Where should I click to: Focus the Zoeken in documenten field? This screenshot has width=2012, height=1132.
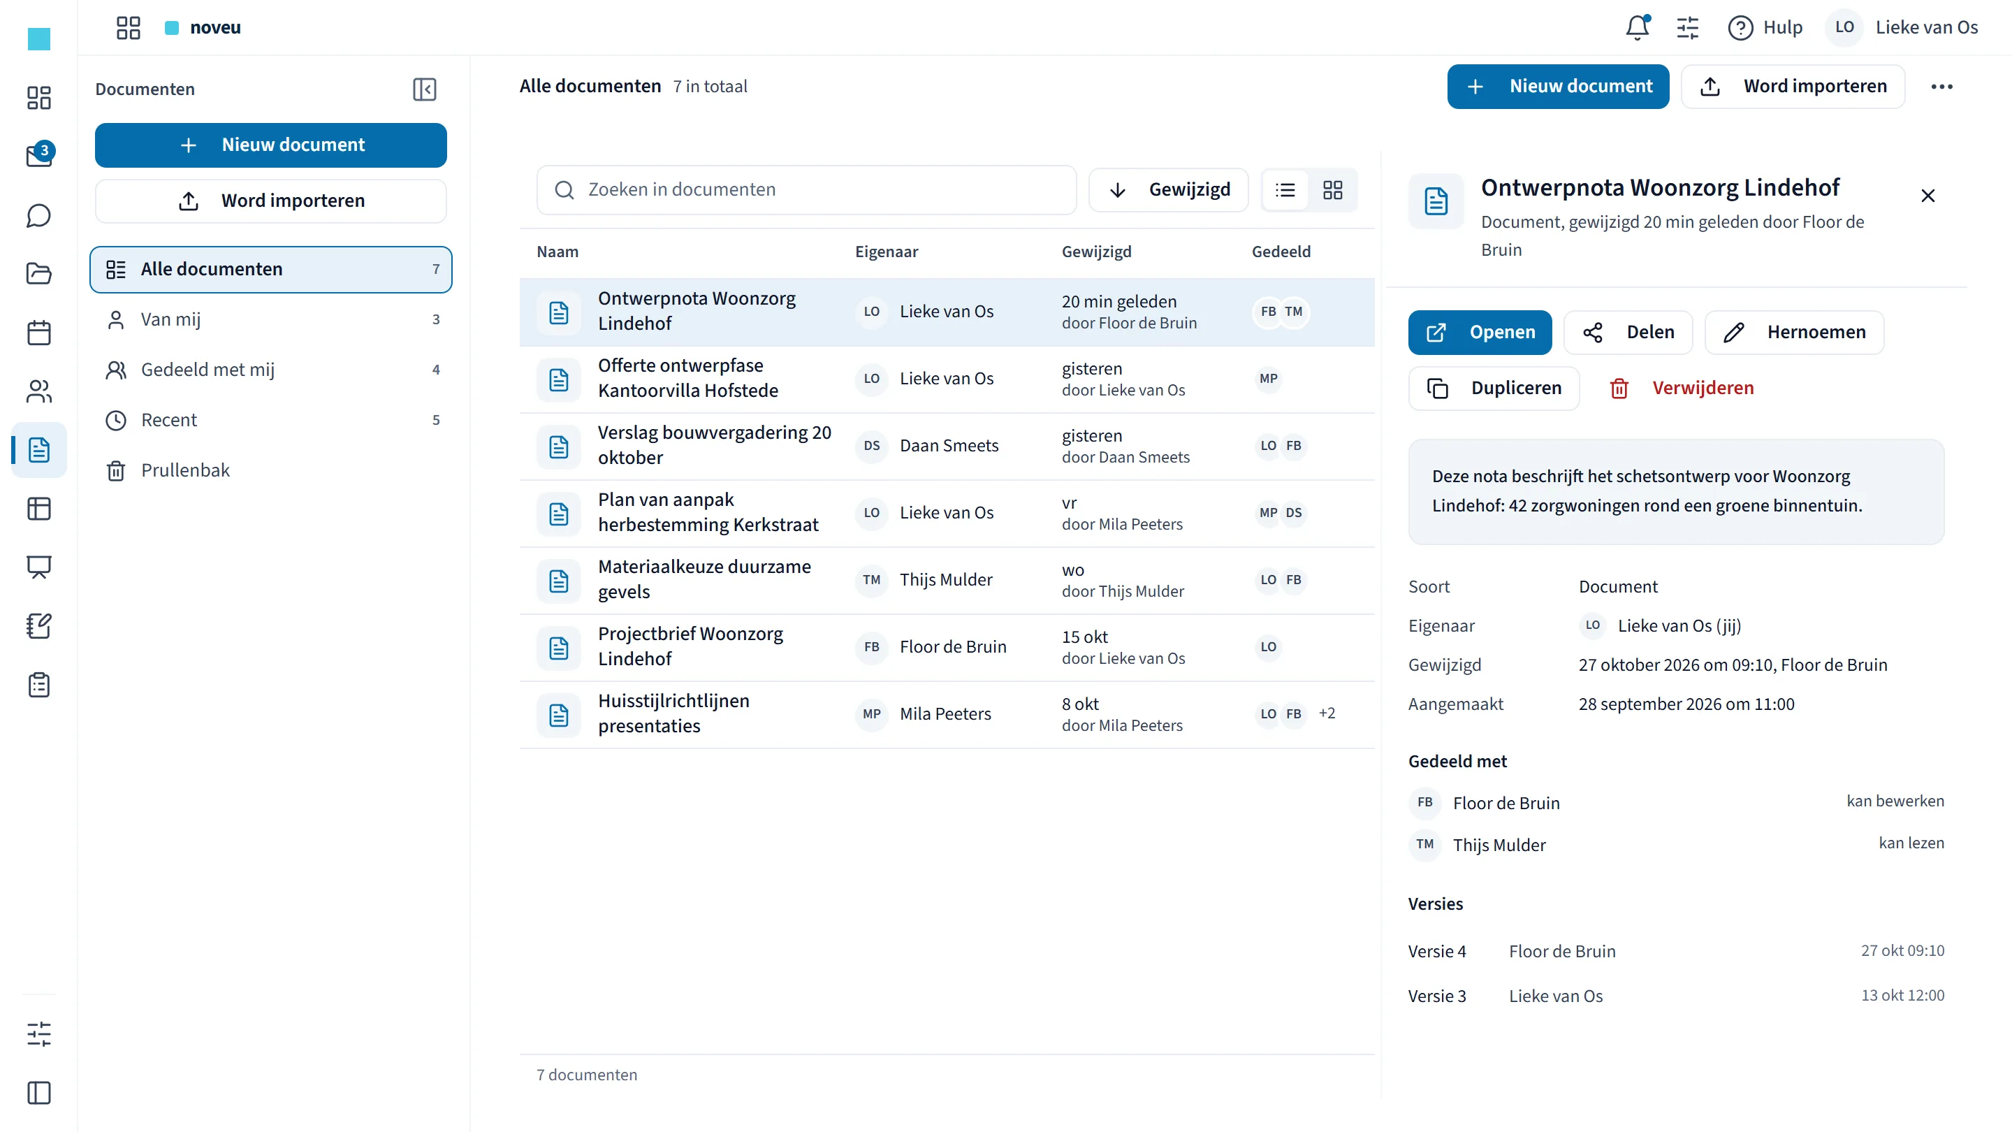click(806, 190)
